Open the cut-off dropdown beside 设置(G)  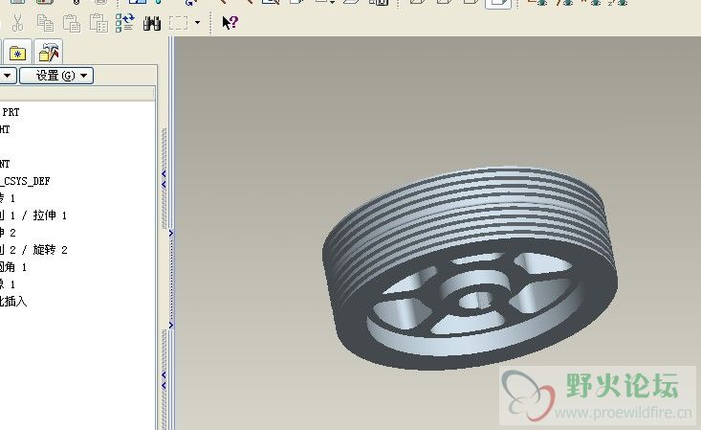pyautogui.click(x=8, y=76)
